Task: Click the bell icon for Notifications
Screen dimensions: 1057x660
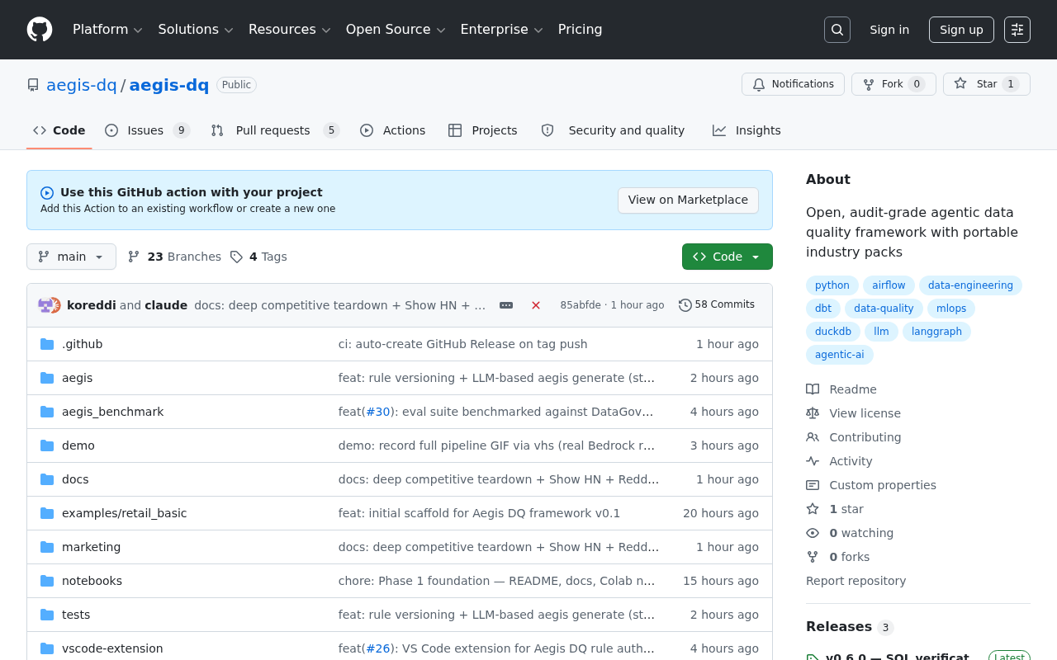Action: 759,84
